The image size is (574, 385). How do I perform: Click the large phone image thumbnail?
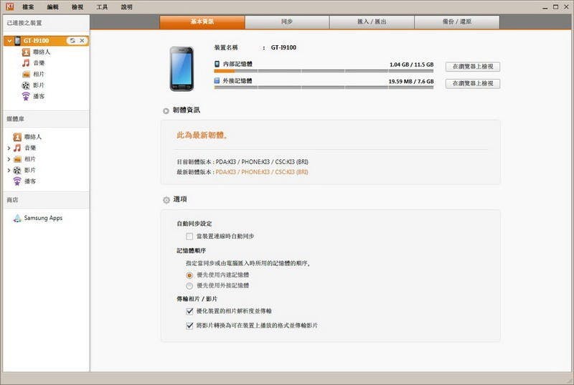[182, 69]
